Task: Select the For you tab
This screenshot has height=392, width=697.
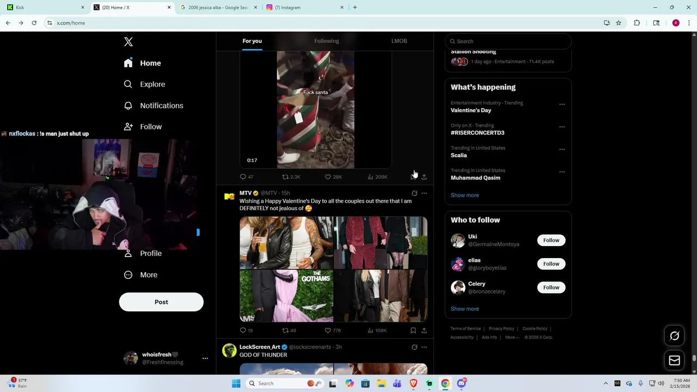Action: 252,41
